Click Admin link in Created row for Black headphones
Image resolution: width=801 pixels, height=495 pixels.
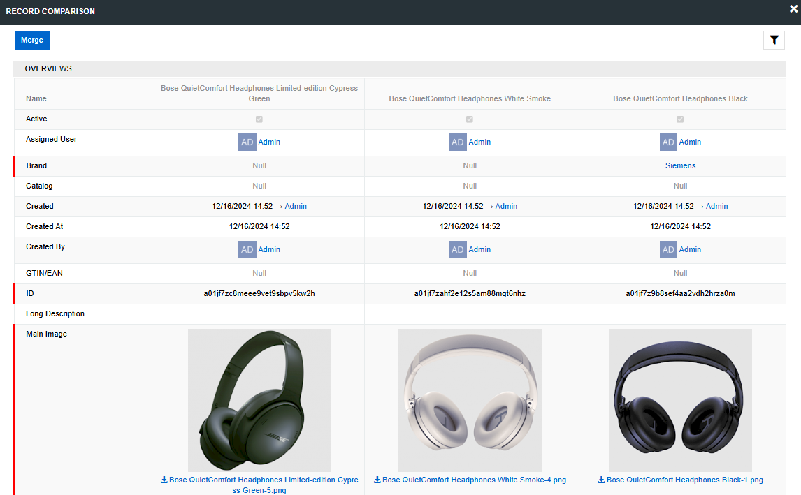[716, 206]
